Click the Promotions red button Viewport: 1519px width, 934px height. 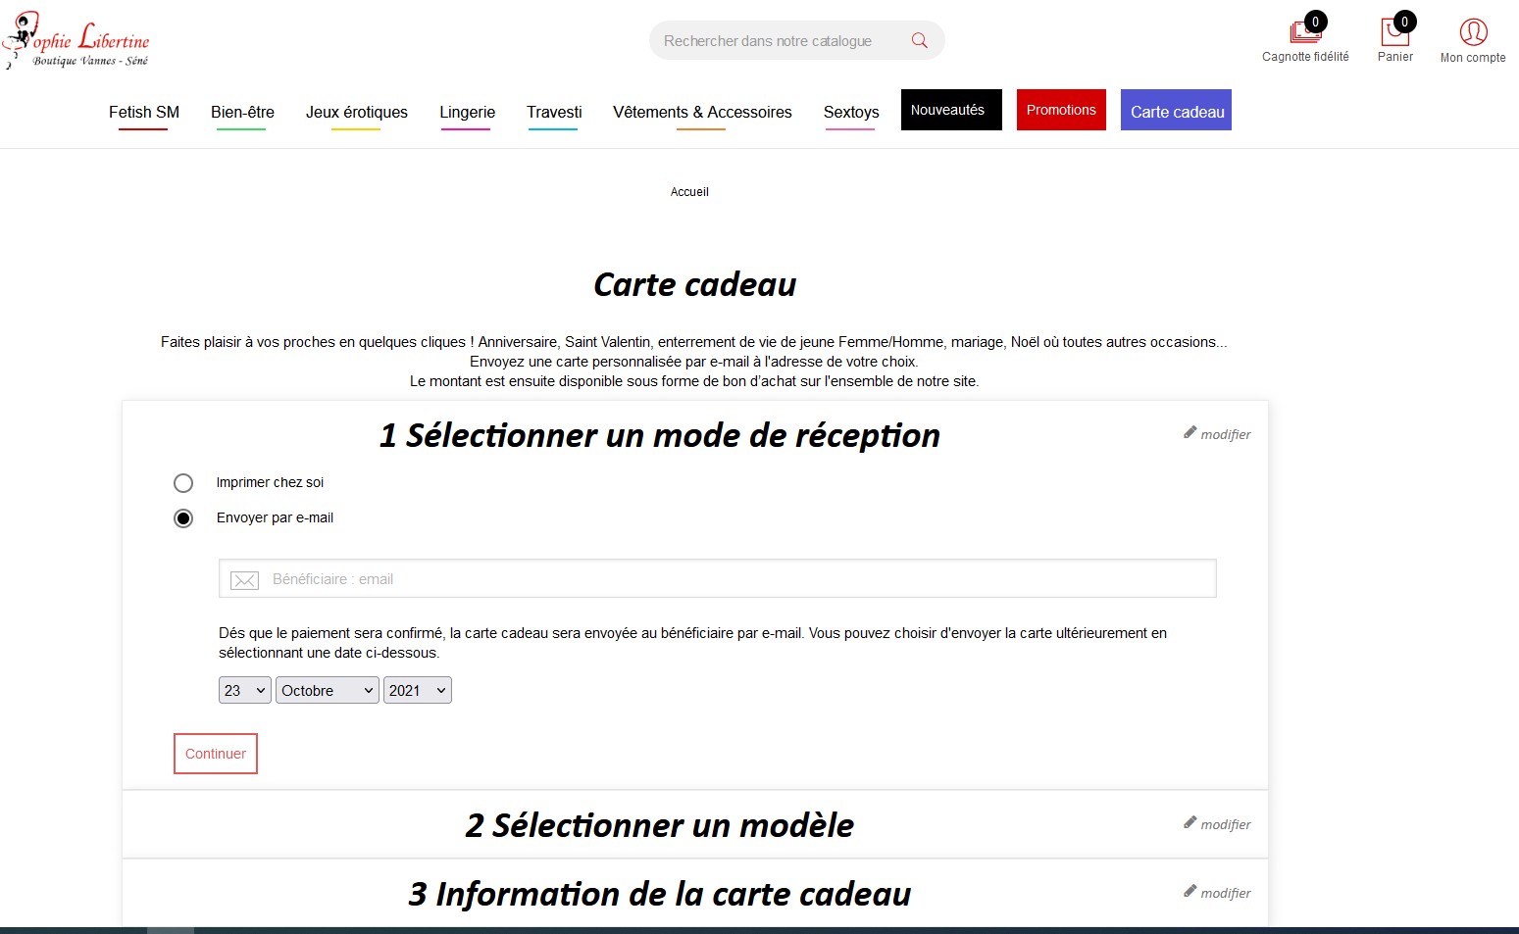coord(1061,110)
